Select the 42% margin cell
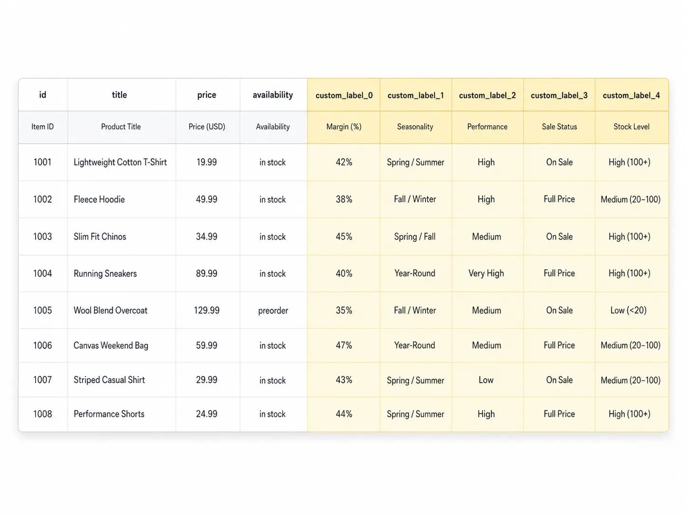The image size is (687, 515). (x=344, y=162)
